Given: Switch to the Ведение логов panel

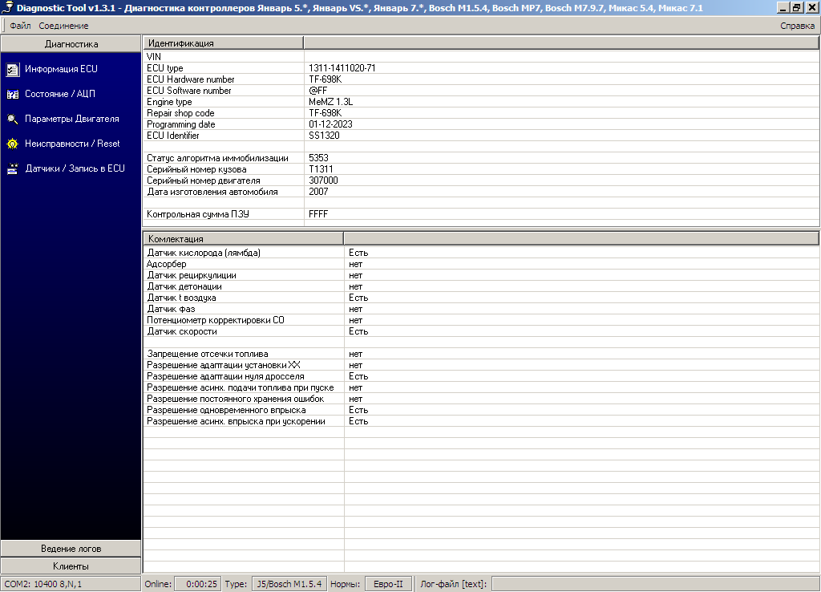Looking at the screenshot, I should tap(71, 549).
